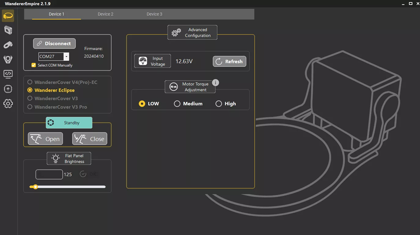This screenshot has width=420, height=235.
Task: Click the brightness value input box
Action: tap(49, 174)
